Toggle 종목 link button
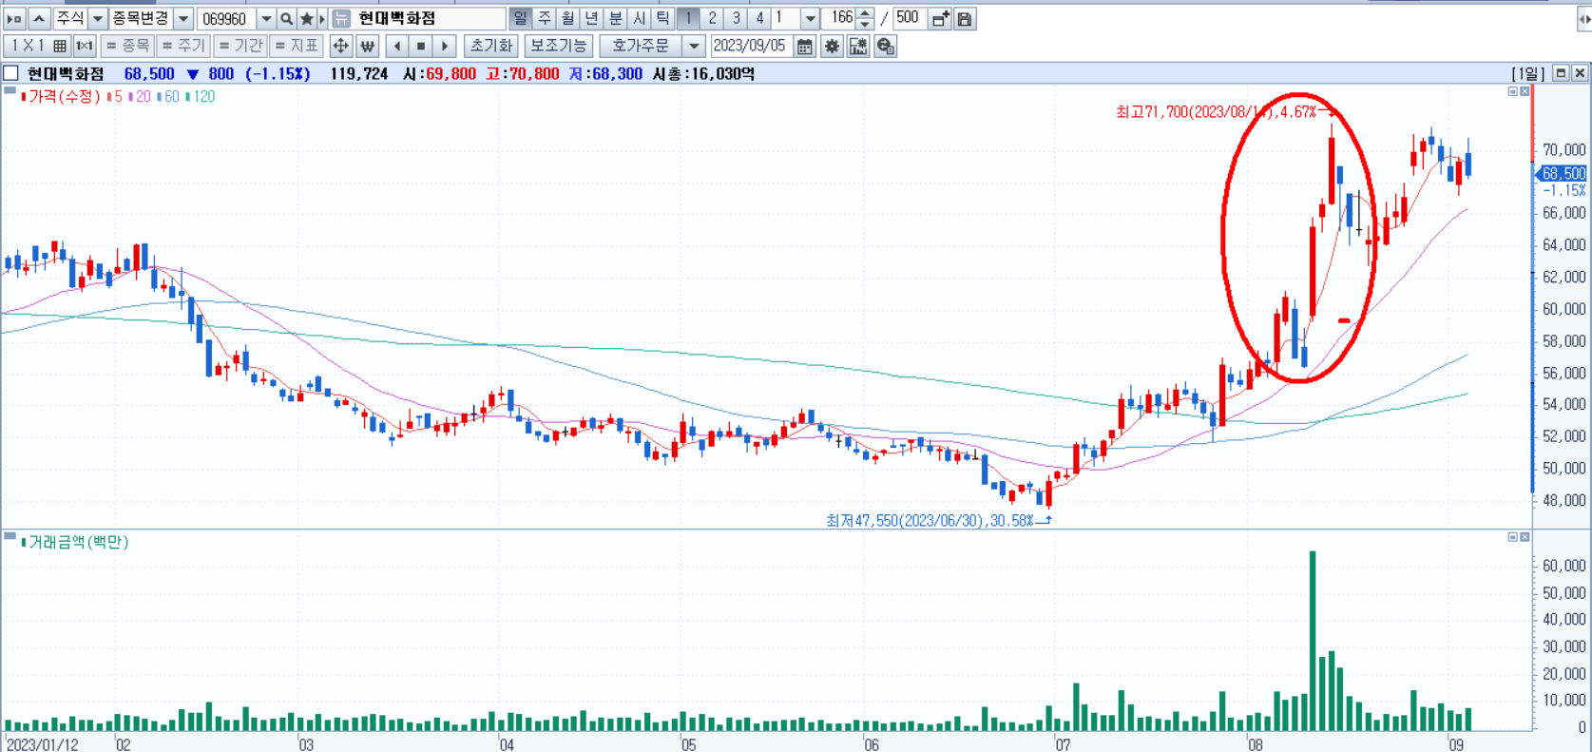Screen dimensions: 1592x752 127,46
